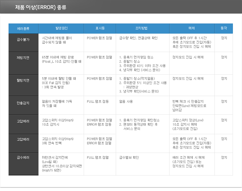Select the 에러종류 column header
Screen dimensions: 242x191
click(x=24, y=28)
